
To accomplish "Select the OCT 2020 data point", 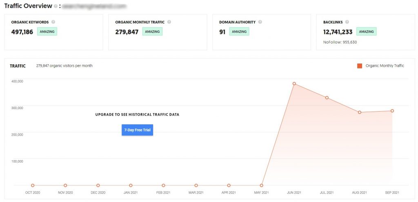I will pyautogui.click(x=33, y=185).
